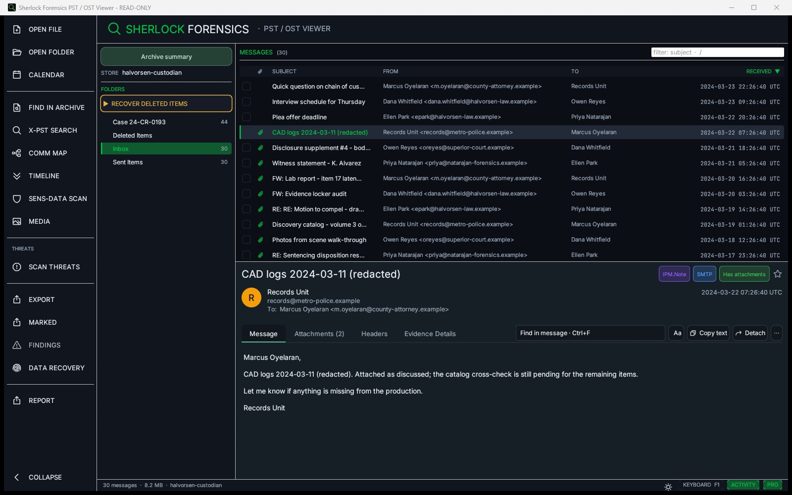The width and height of the screenshot is (792, 495).
Task: Collapse the sidebar with the chevron icon
Action: [17, 477]
